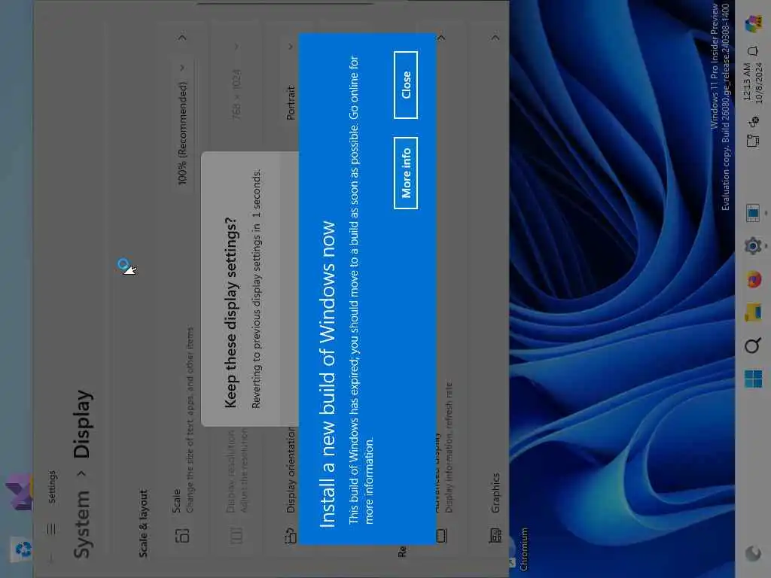Screen dimensions: 771x578
Task: Open the Windows Start menu from the taskbar
Action: pyautogui.click(x=753, y=379)
